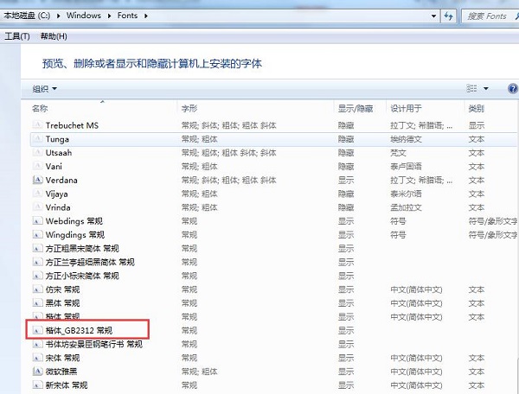
Task: Click the Trebuchet MS font icon
Action: pos(37,125)
